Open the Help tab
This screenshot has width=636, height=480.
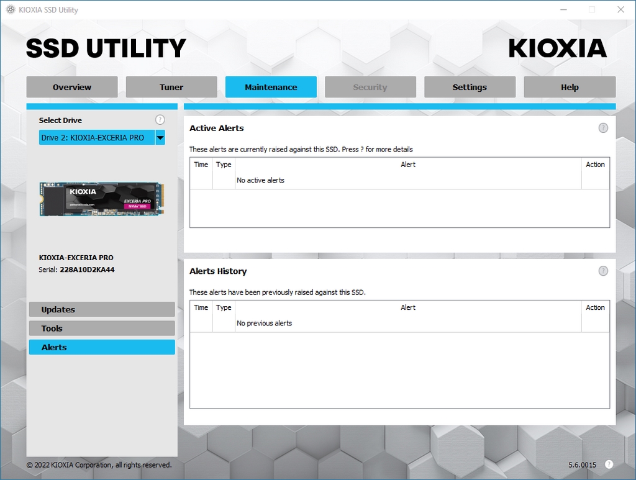click(x=570, y=87)
